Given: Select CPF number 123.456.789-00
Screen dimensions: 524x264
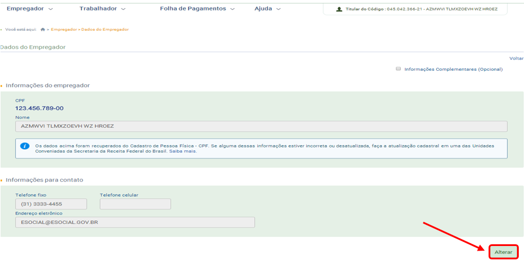Looking at the screenshot, I should (x=40, y=108).
